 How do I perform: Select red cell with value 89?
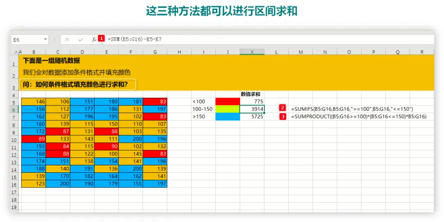[34, 139]
